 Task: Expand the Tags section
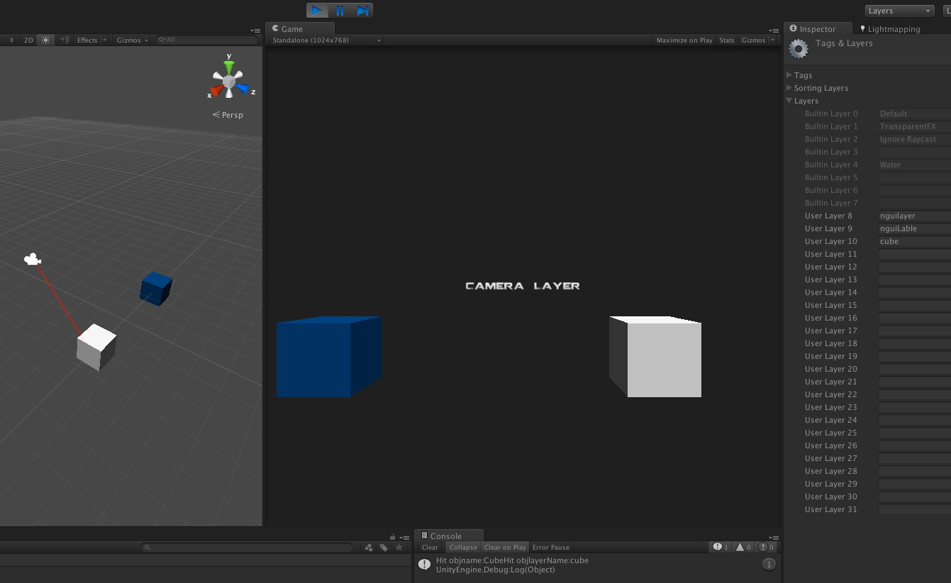(x=789, y=75)
